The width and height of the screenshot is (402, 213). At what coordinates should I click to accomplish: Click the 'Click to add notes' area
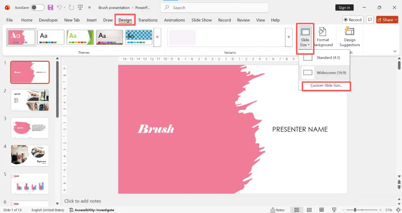[x=82, y=201]
